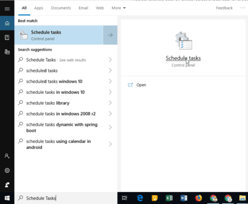Expand the arrow for 'schedule tasks in windows 10'
This screenshot has height=204, width=248.
tap(110, 92)
